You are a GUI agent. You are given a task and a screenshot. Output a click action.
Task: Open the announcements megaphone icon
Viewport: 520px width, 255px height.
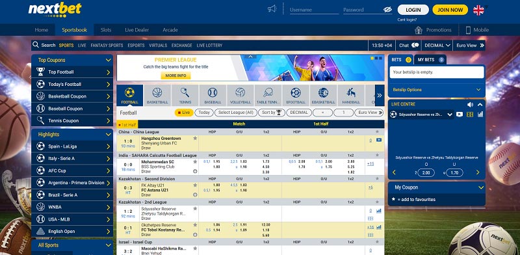(x=272, y=9)
